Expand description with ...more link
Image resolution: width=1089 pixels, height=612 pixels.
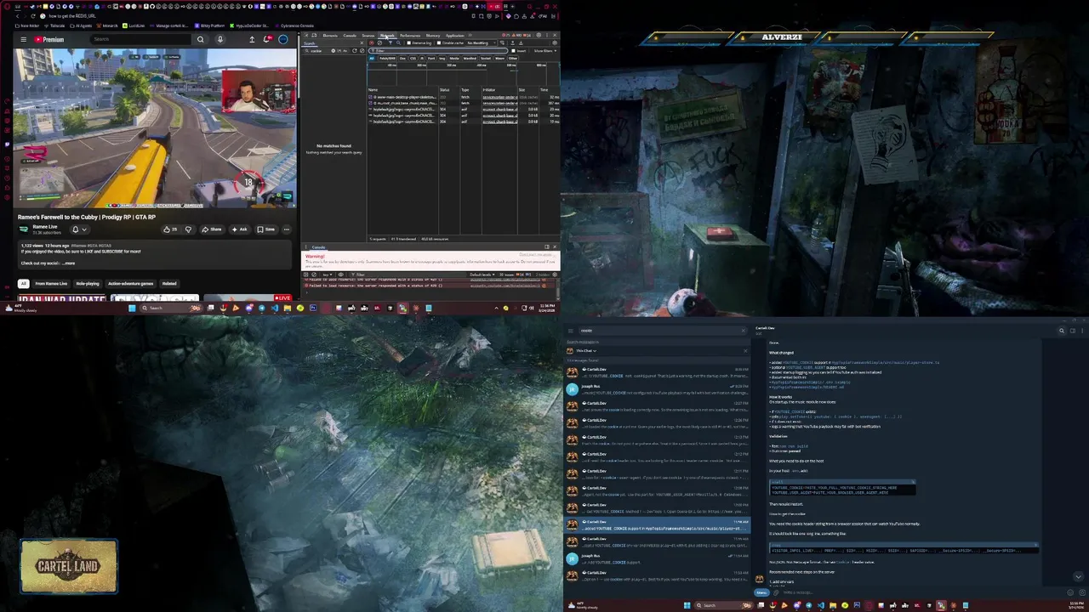pyautogui.click(x=68, y=263)
